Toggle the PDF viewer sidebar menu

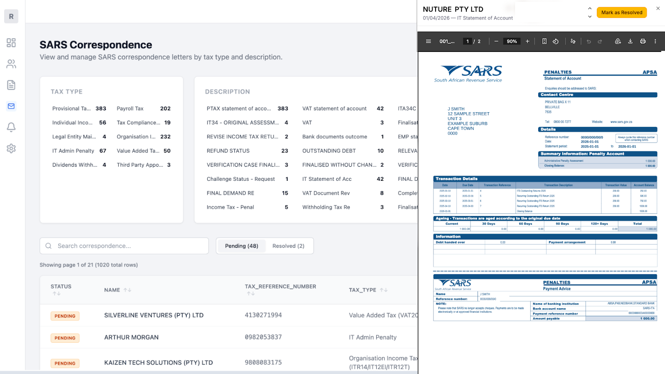pyautogui.click(x=428, y=41)
